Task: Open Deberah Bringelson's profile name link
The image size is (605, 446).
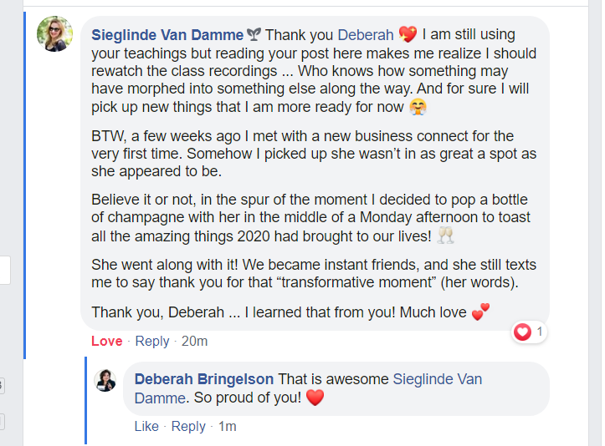Action: [204, 379]
